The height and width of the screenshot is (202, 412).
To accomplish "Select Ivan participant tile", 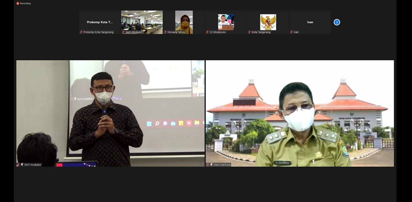I will tap(310, 22).
